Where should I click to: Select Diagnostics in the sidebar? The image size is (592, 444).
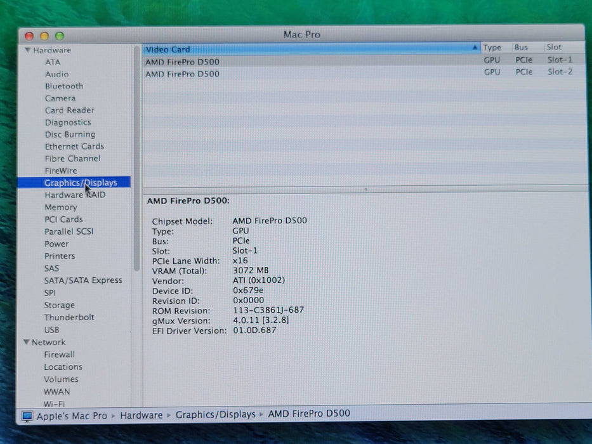tap(68, 122)
